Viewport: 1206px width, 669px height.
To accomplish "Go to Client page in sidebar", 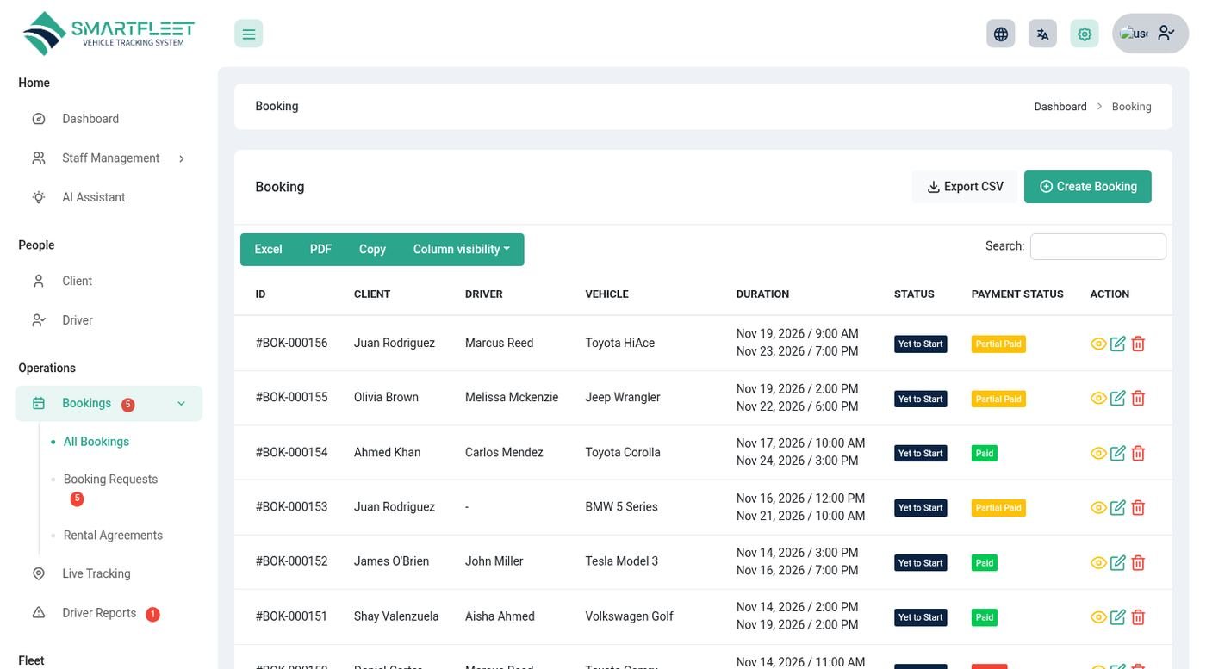I will (109, 281).
